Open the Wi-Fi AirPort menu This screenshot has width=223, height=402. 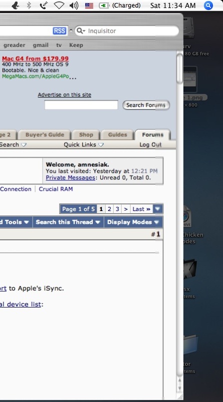point(59,6)
